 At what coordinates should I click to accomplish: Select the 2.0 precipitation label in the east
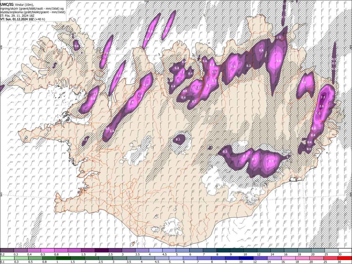click(x=321, y=106)
